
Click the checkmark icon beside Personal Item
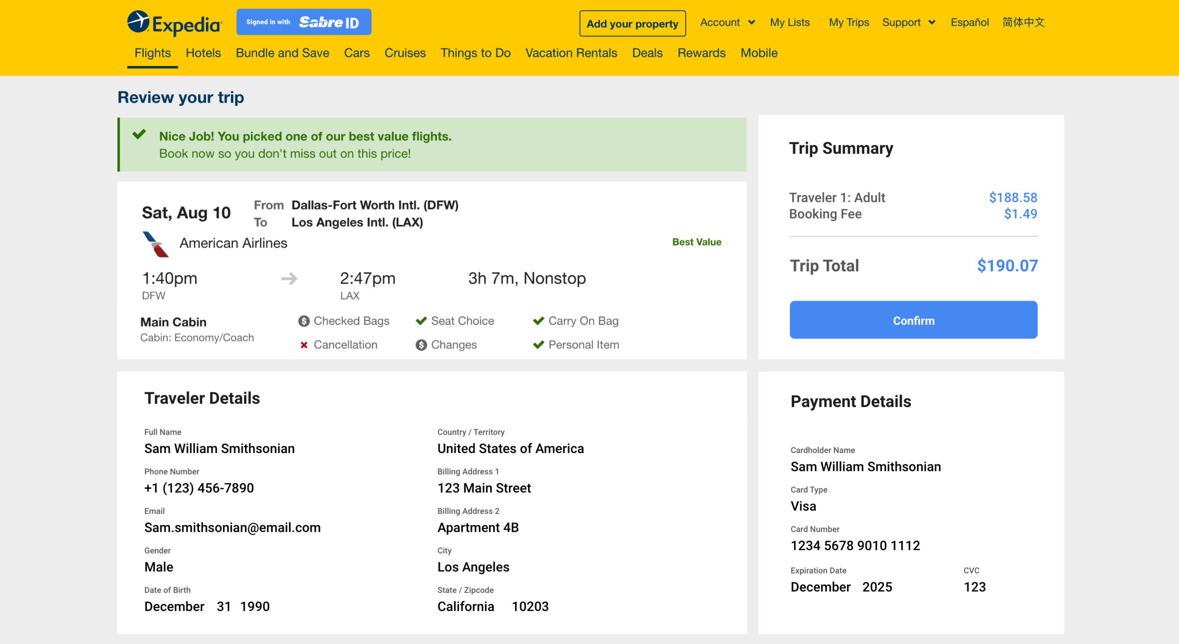(x=539, y=345)
